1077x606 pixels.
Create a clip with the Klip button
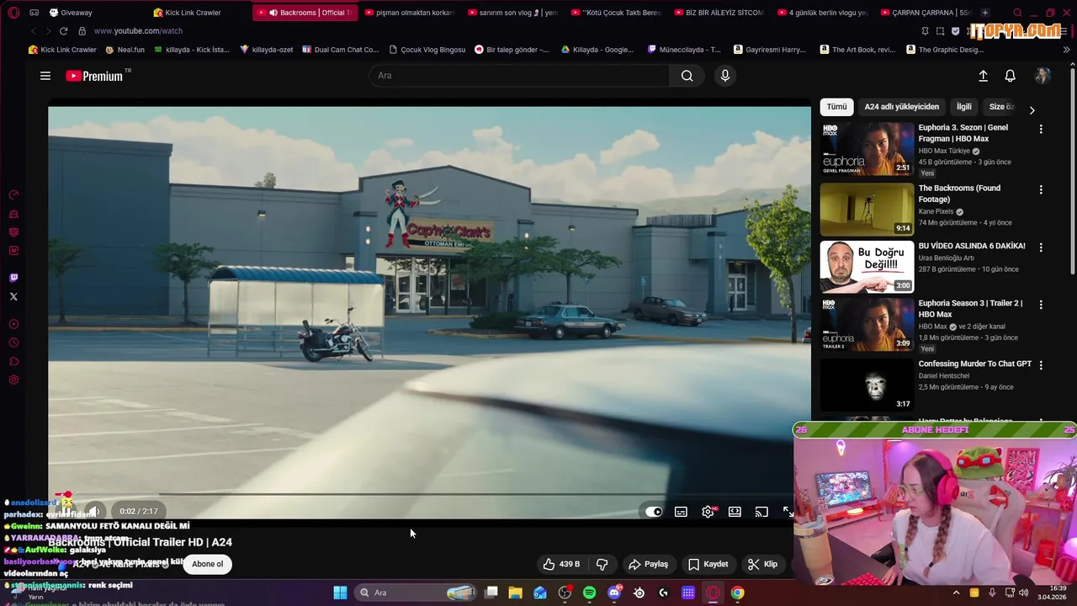coord(762,564)
